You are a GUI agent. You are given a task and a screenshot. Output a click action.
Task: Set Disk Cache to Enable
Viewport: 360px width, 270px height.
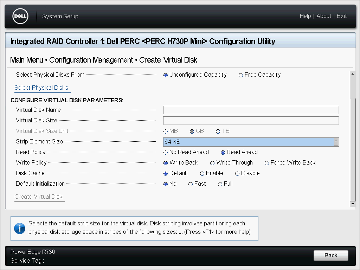click(x=202, y=174)
